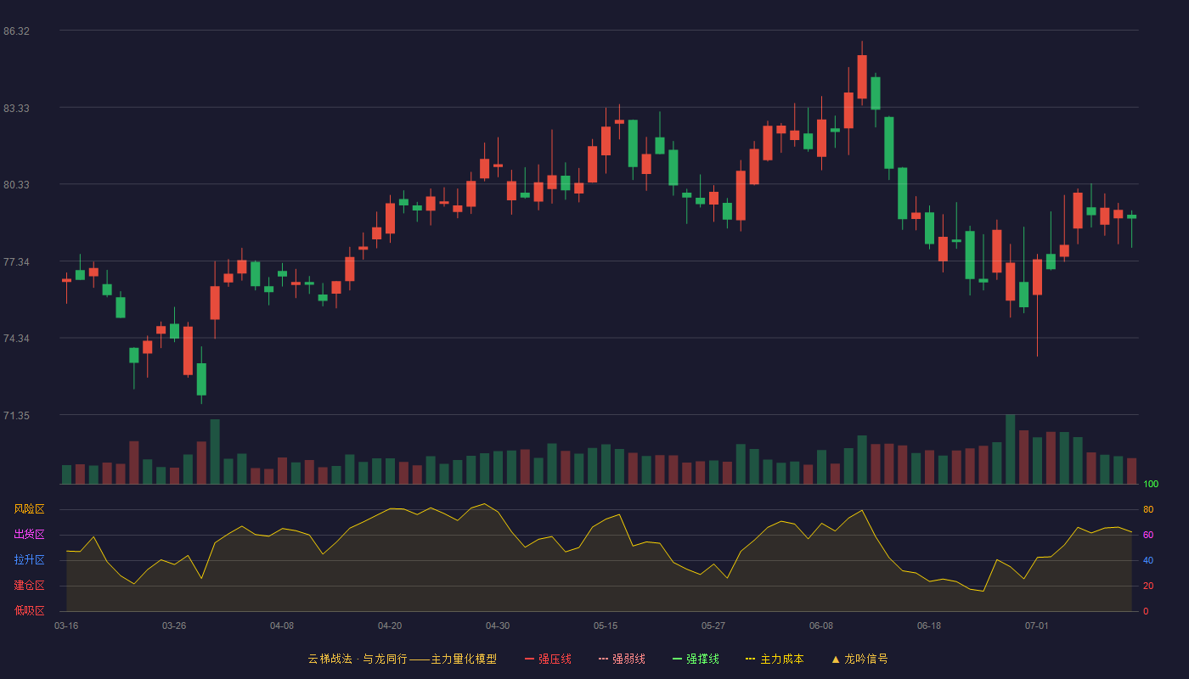Click the green 100 indicator scale label
The height and width of the screenshot is (679, 1189).
point(1151,485)
